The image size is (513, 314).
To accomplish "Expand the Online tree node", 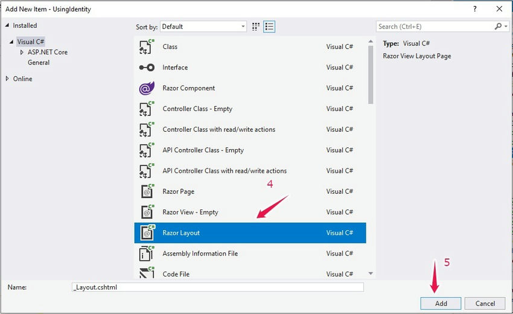I will click(x=7, y=78).
